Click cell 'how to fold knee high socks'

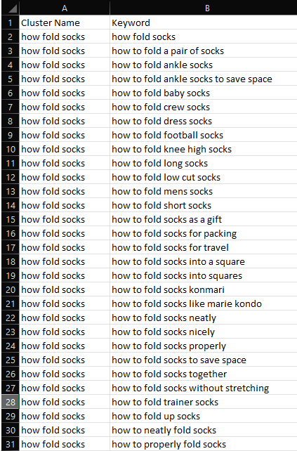click(204, 149)
